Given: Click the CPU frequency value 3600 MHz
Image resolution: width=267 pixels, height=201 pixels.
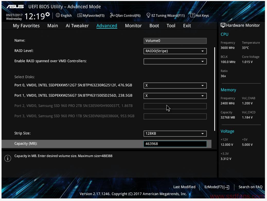Looking at the screenshot, I should click(x=228, y=48).
